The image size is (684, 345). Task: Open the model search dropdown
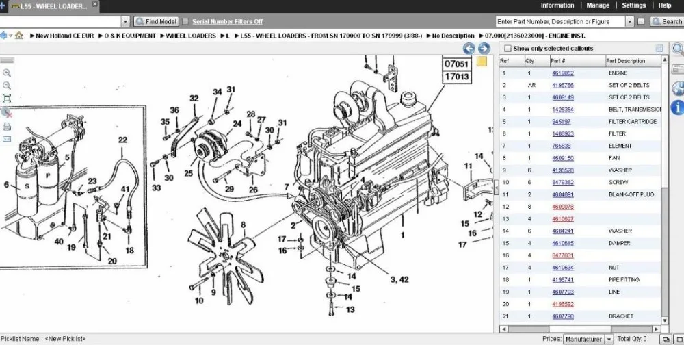click(x=126, y=21)
